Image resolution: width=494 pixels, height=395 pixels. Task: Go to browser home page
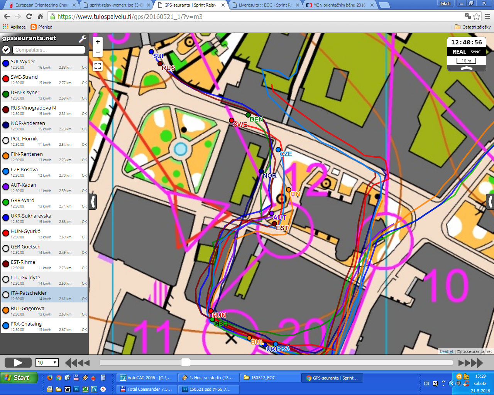click(x=40, y=17)
